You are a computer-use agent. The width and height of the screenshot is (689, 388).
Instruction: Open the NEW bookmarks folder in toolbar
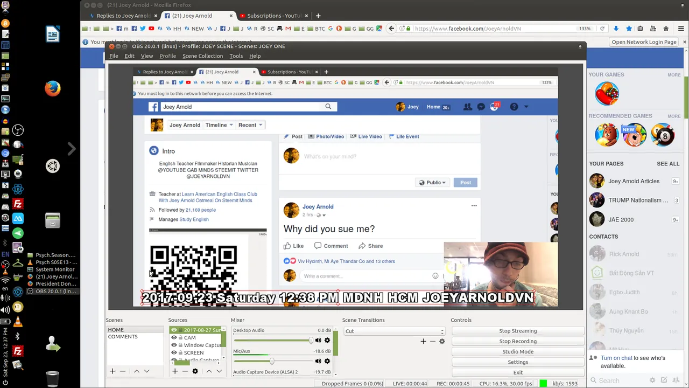point(194,29)
